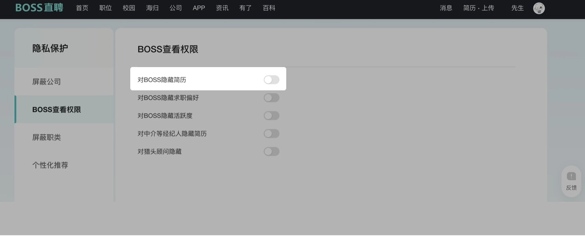Image resolution: width=585 pixels, height=236 pixels.
Task: Enable 对中介等经纪人隐藏简历 switch
Action: click(271, 133)
